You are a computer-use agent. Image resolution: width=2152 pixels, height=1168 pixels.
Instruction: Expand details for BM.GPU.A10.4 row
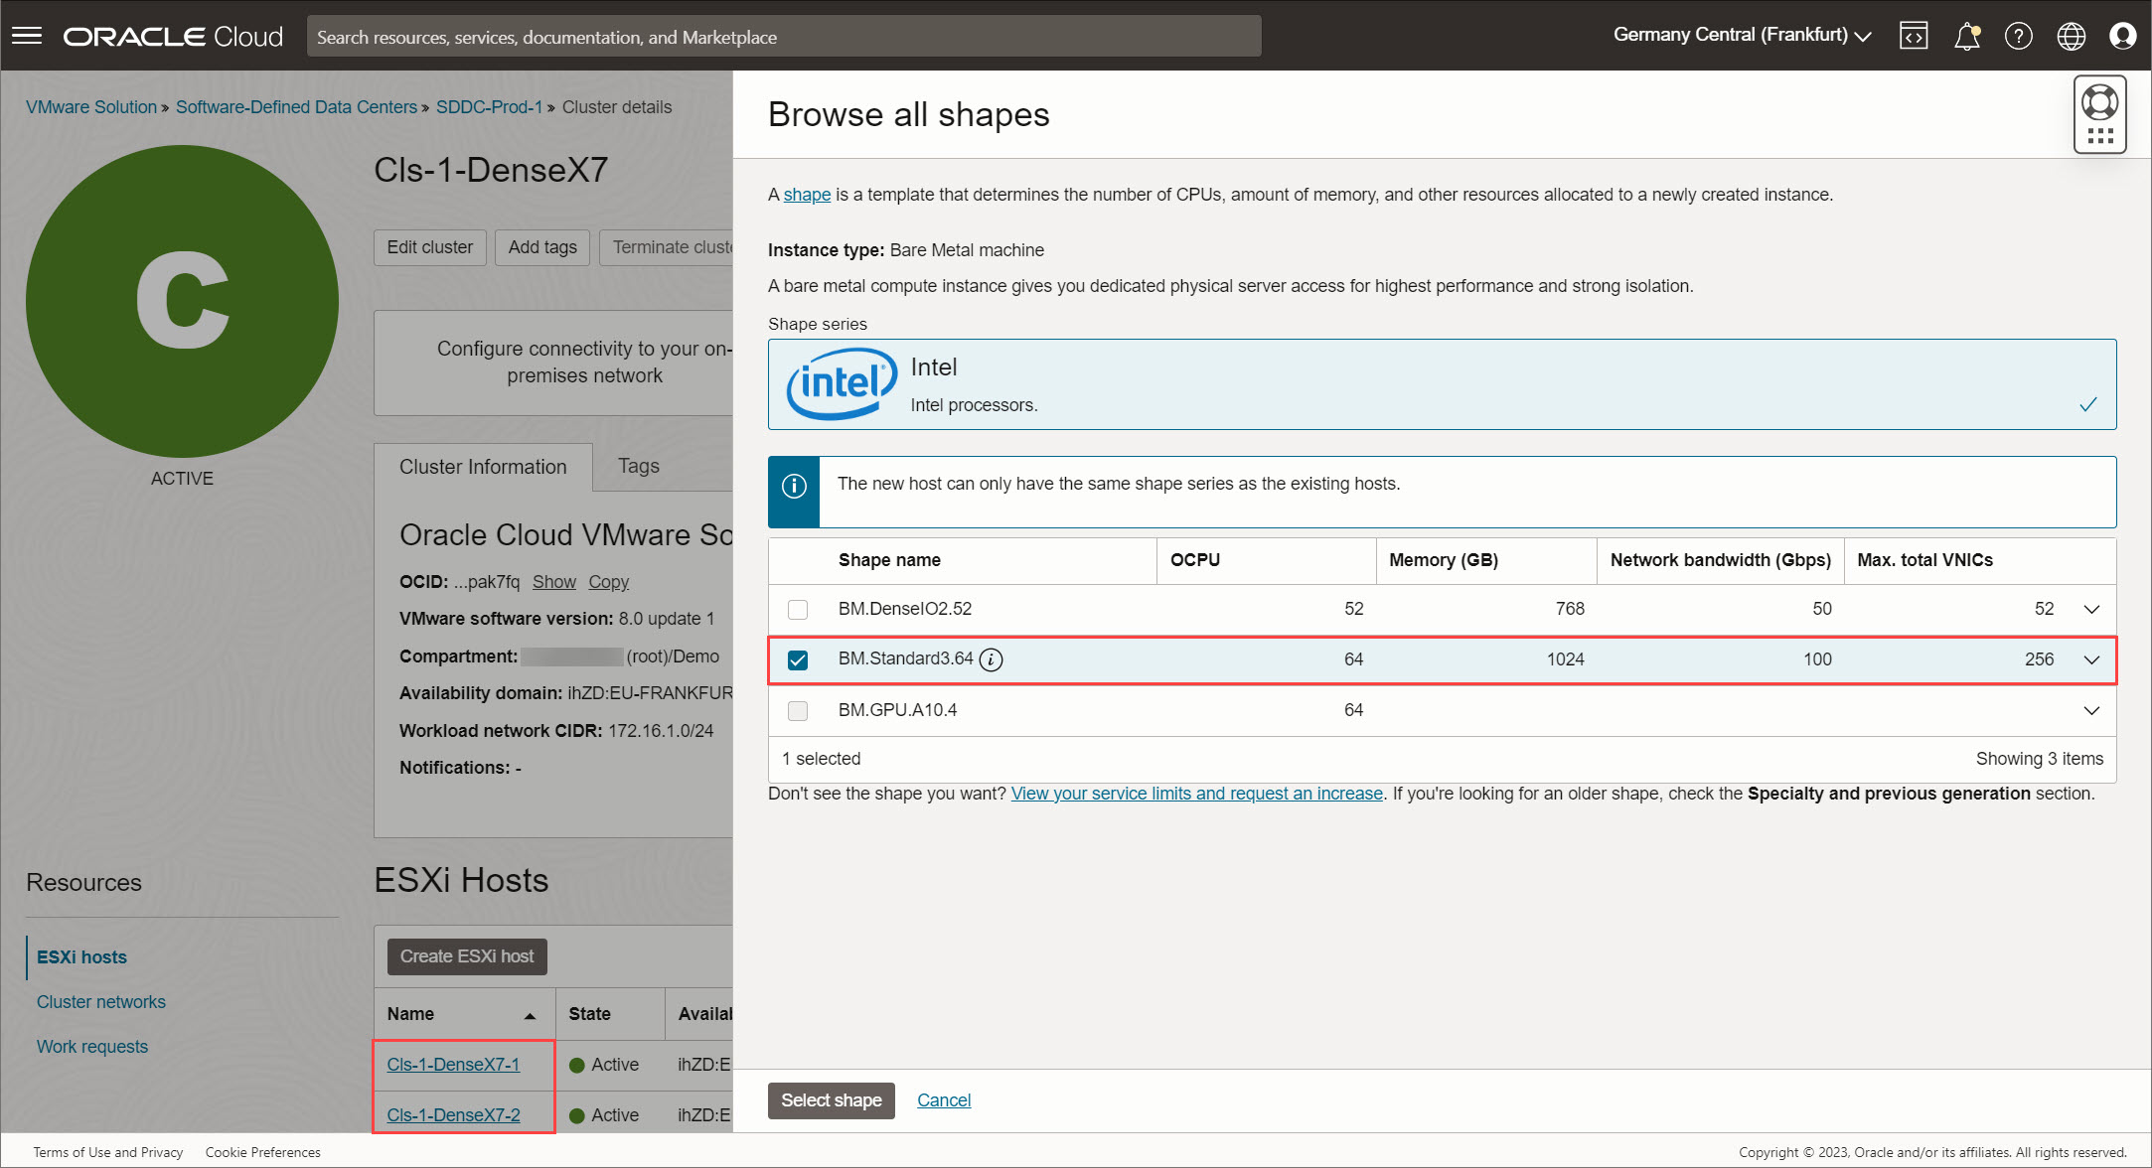(x=2091, y=710)
